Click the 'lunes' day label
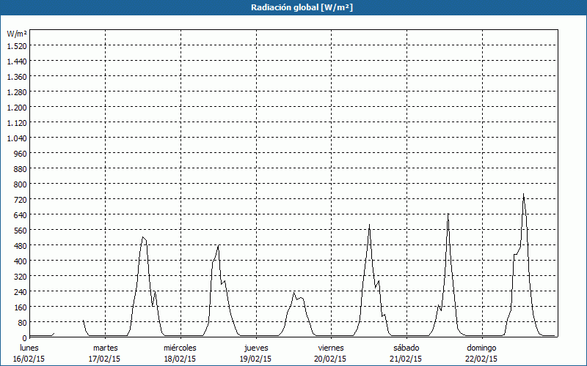 pyautogui.click(x=29, y=348)
